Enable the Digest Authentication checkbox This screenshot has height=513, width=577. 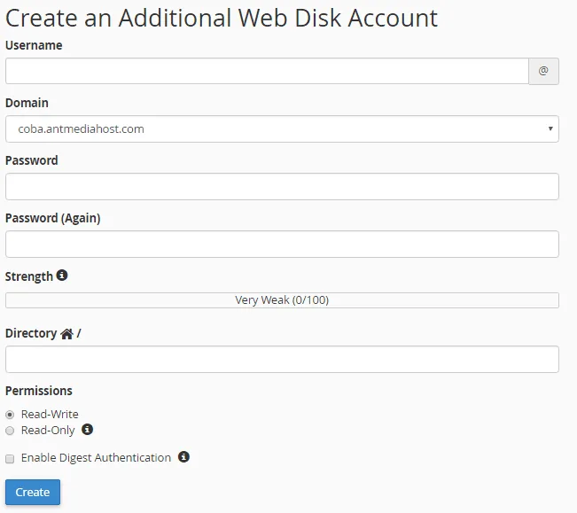pos(10,458)
